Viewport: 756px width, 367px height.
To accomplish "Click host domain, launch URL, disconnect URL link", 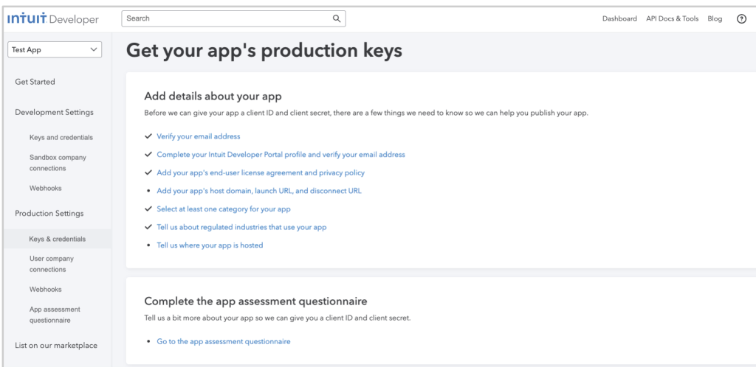I will coord(259,191).
